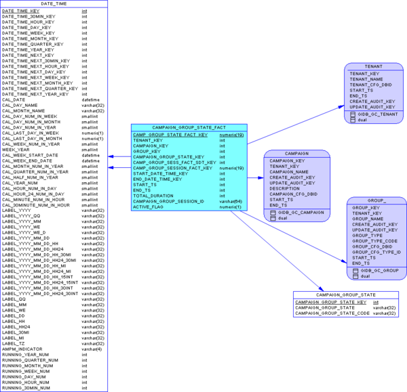Image resolution: width=407 pixels, height=392 pixels.
Task: Click the ACTIVE_FLAG column row
Action: point(148,206)
